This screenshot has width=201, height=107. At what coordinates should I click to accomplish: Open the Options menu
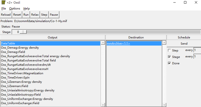(x=15, y=8)
